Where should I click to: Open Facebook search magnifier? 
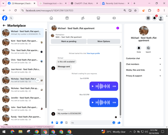11,18
